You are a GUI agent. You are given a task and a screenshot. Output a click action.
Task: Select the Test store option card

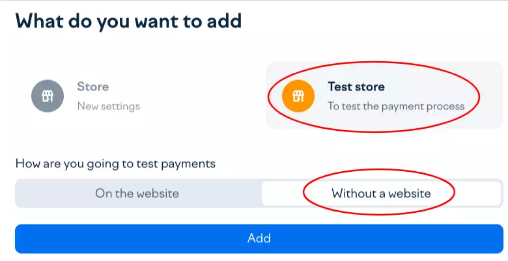[x=384, y=96]
